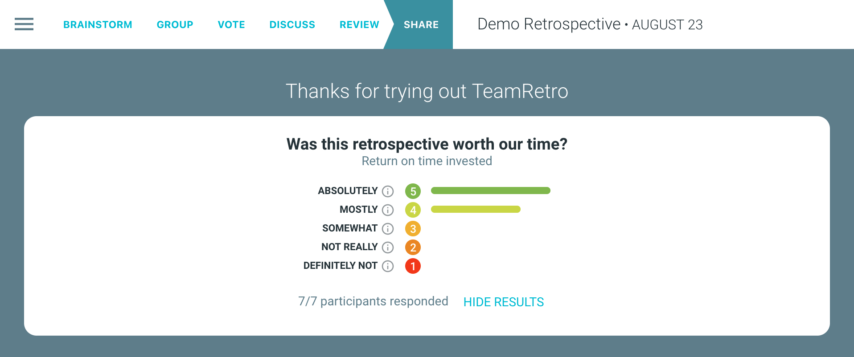
Task: View info about the DEFINITELY NOT rating
Action: point(388,266)
